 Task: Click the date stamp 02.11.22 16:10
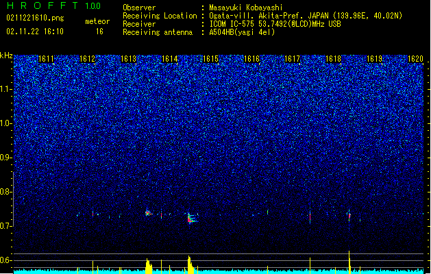point(35,32)
